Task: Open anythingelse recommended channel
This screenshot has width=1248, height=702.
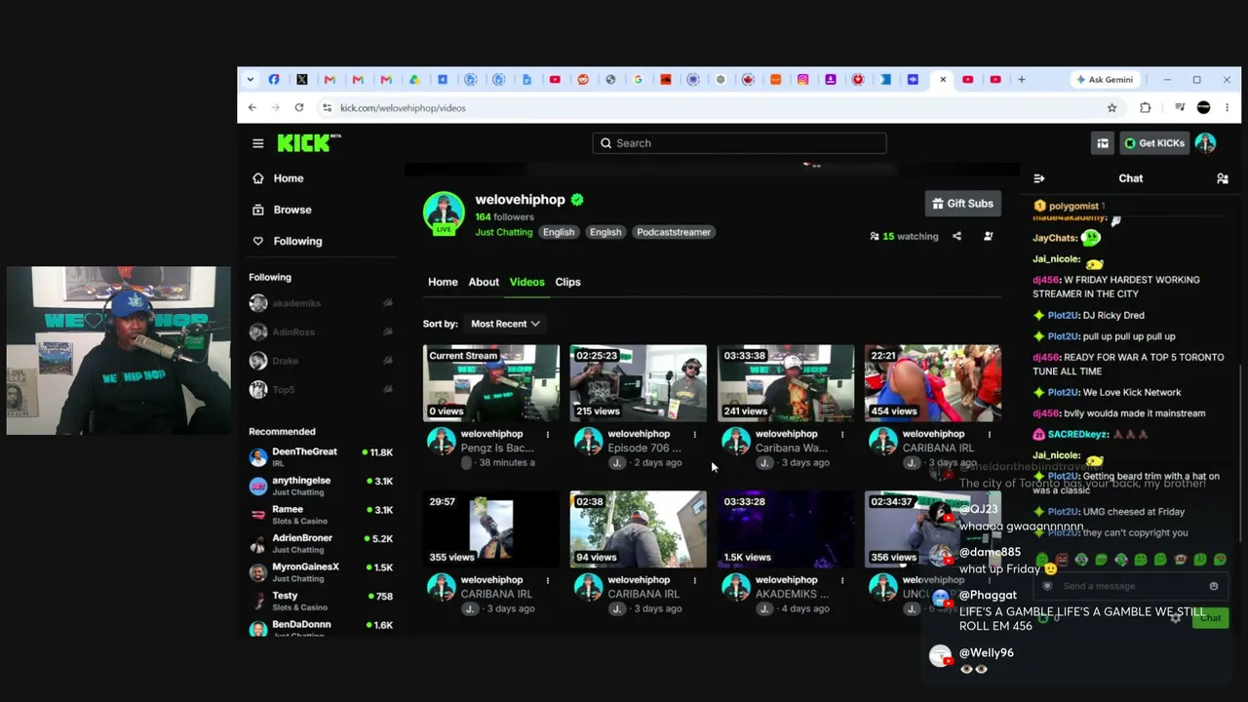Action: pos(322,486)
